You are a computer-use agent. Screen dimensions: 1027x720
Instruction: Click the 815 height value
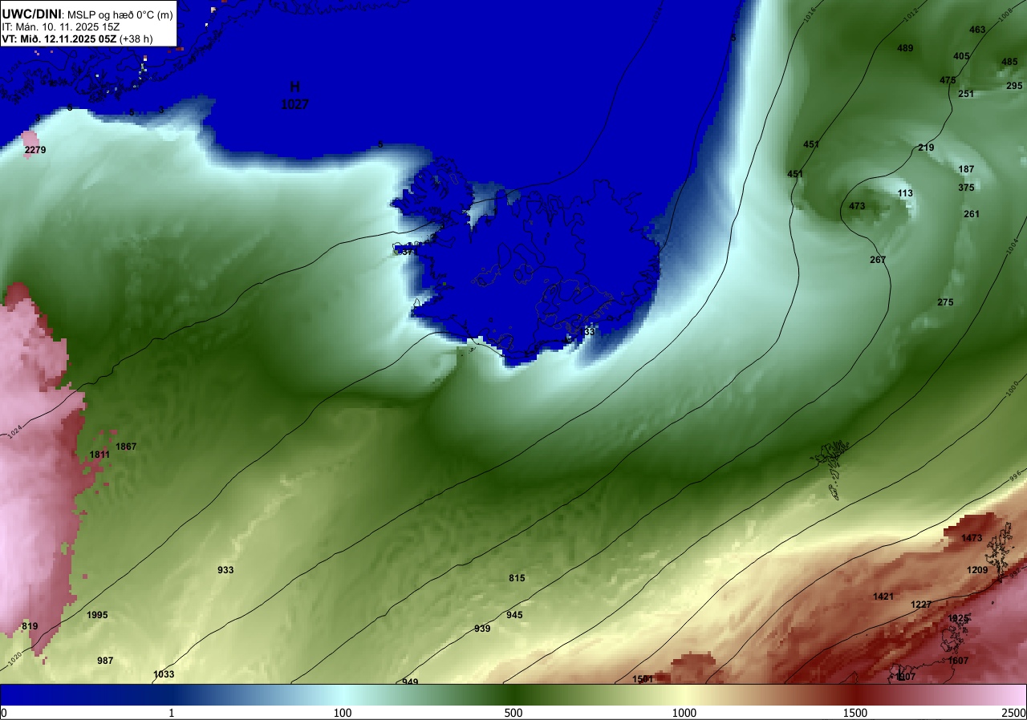tap(517, 578)
